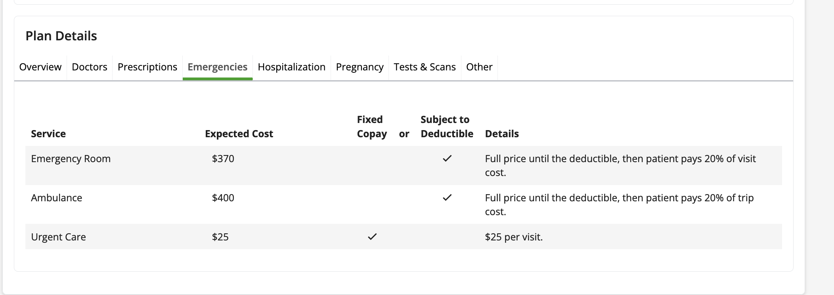Select the Urgent Care service row label
Screen dimensions: 834x295
pyautogui.click(x=58, y=237)
